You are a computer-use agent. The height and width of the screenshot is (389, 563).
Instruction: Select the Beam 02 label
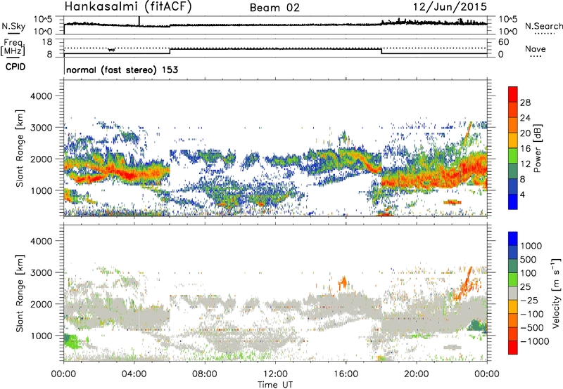pyautogui.click(x=274, y=8)
